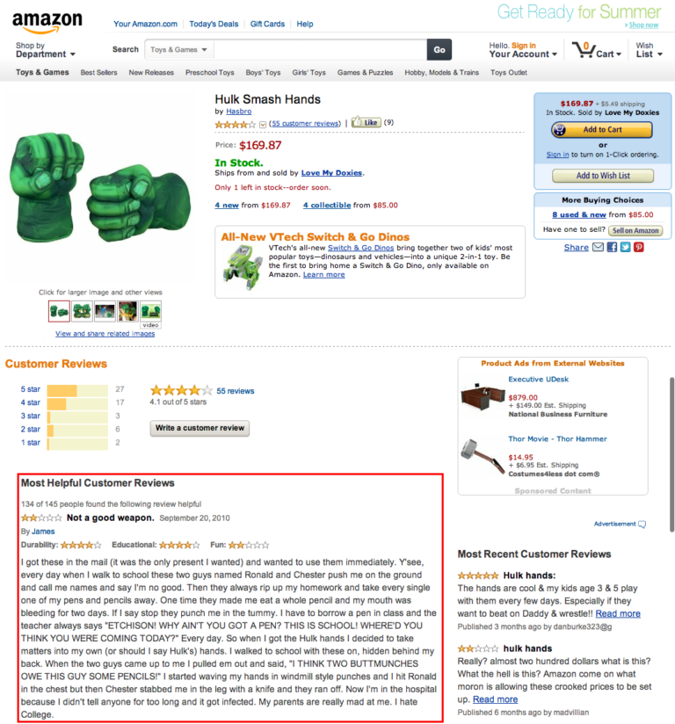
Task: Expand the Shop by Department menu
Action: [x=46, y=50]
